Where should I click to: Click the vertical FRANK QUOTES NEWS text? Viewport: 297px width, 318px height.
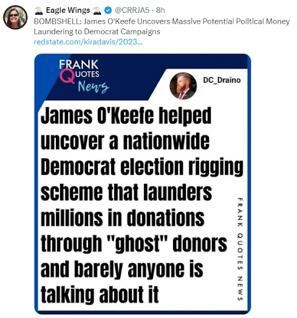point(240,249)
